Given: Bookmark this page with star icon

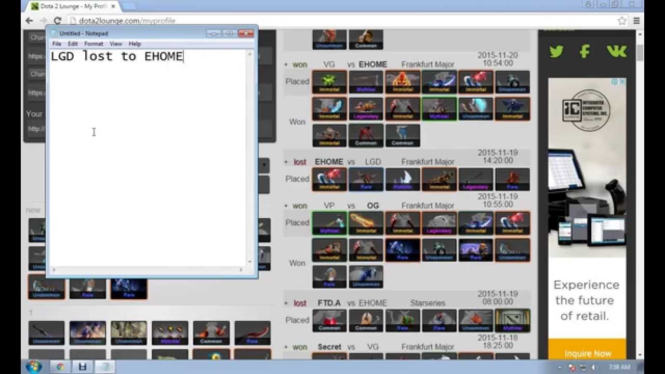Looking at the screenshot, I should 622,21.
